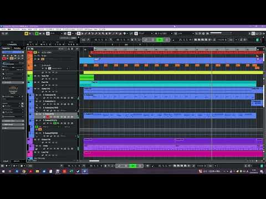
Task: Select the Draw pencil tool
Action: (x=86, y=34)
